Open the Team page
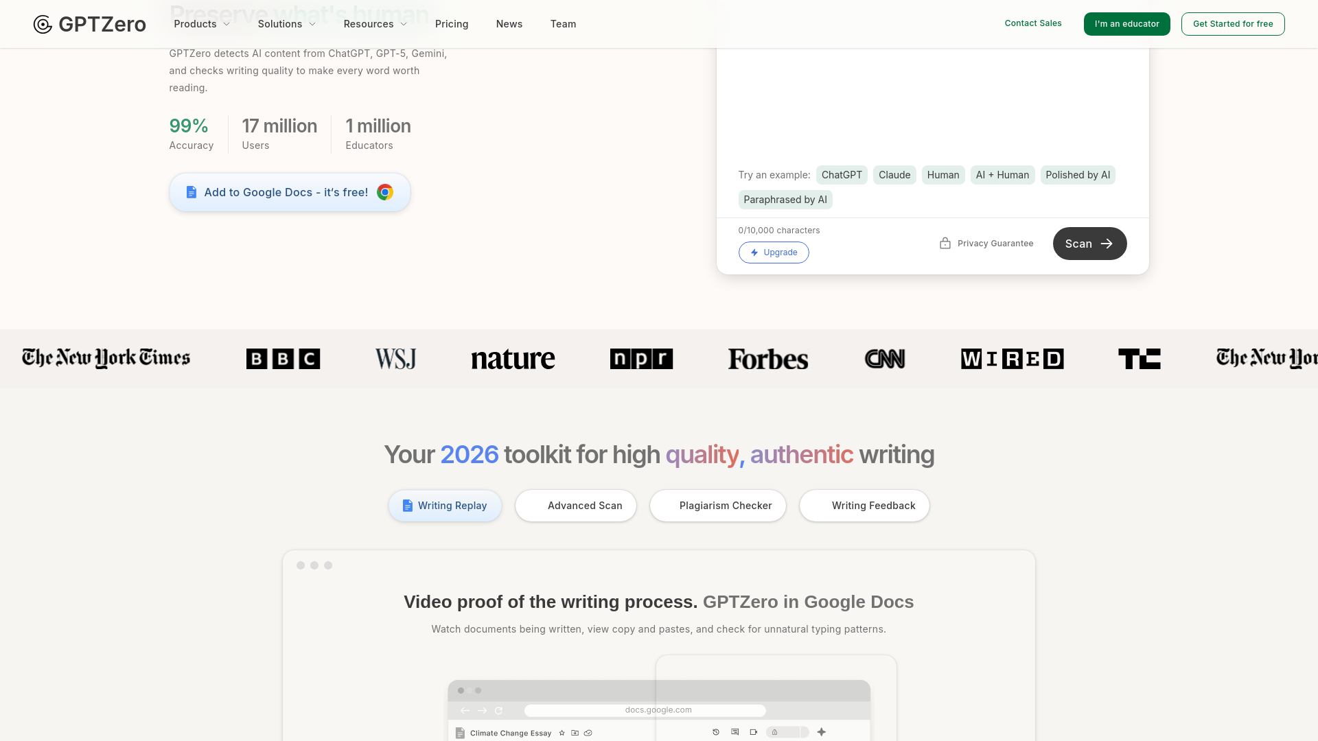Image resolution: width=1318 pixels, height=741 pixels. pos(563,24)
